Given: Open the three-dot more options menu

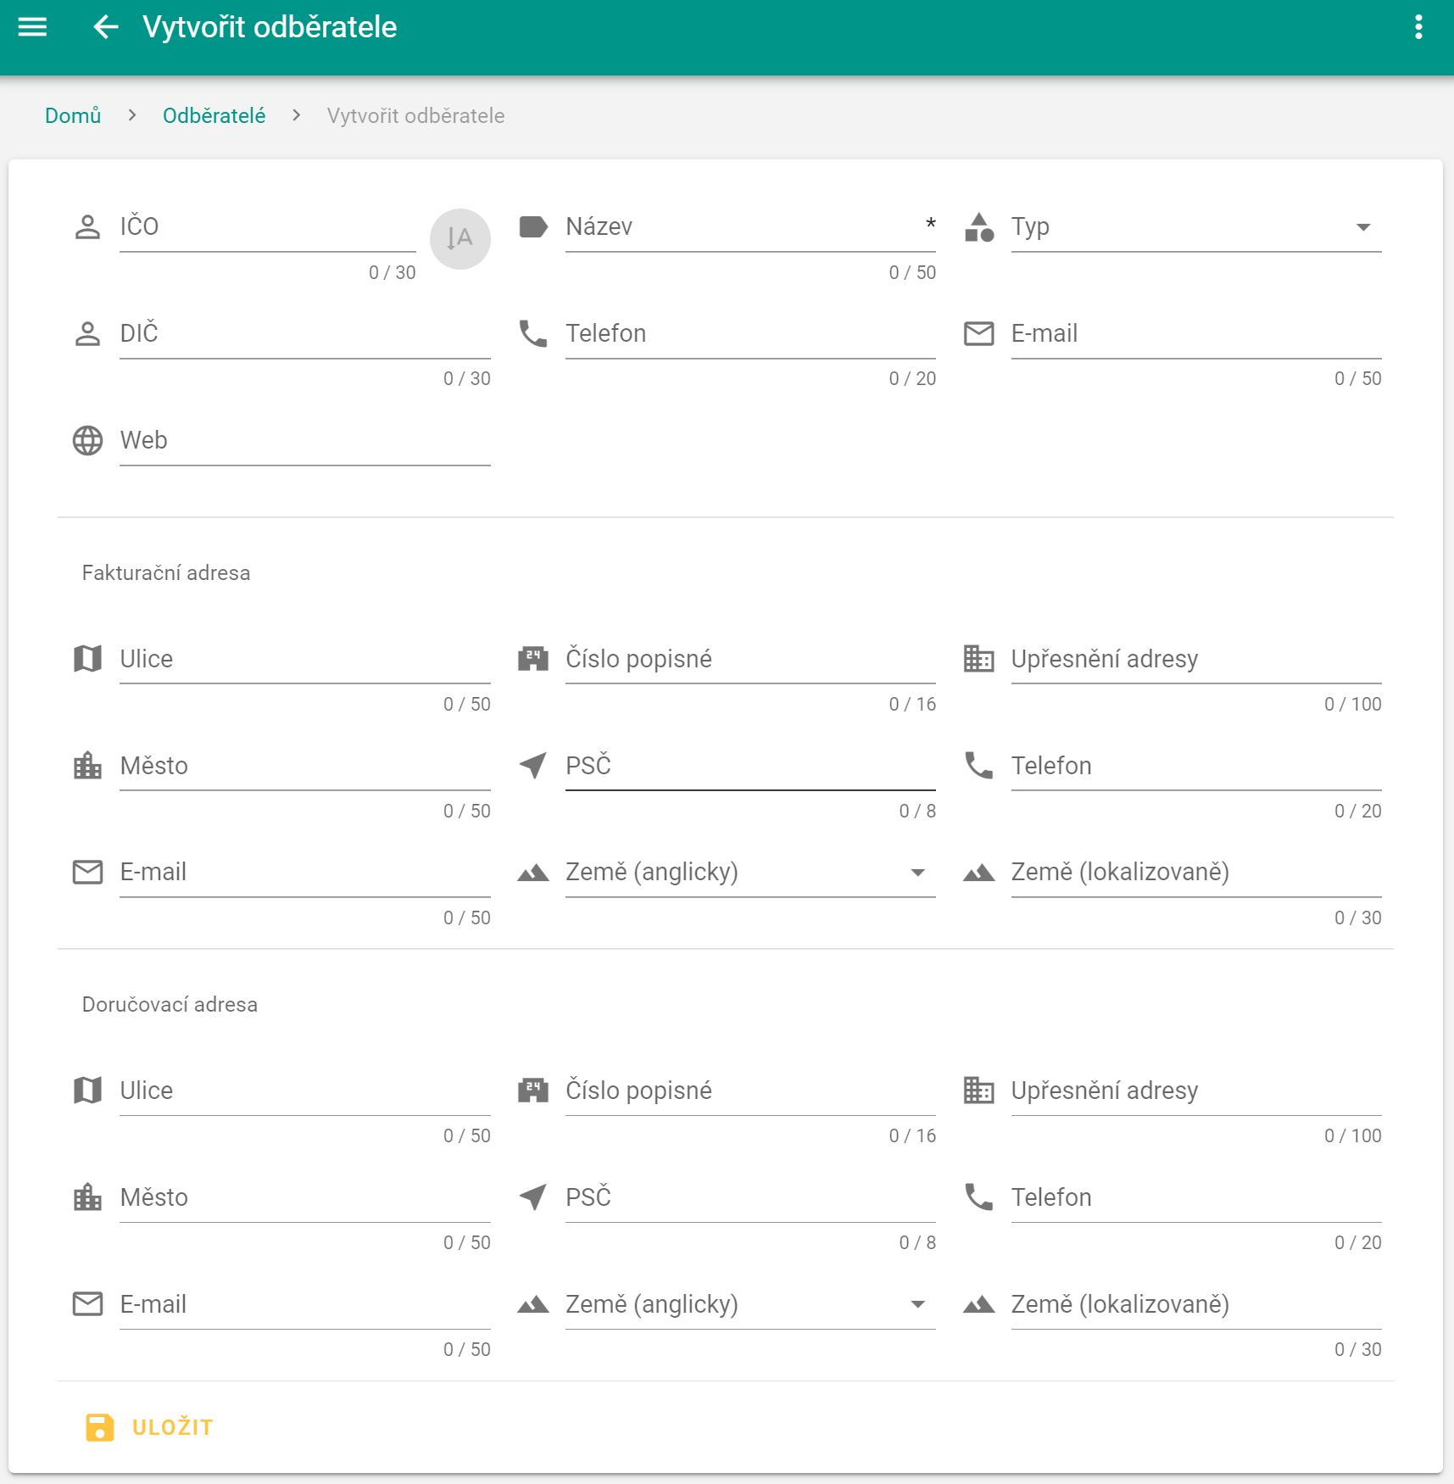Looking at the screenshot, I should 1418,27.
